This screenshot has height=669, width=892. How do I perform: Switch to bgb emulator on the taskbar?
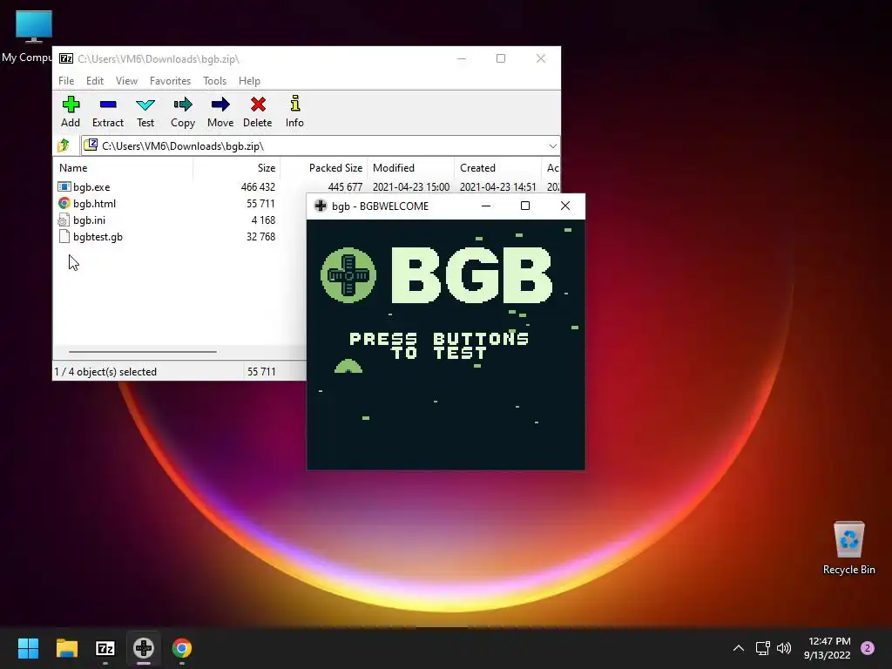pos(144,648)
